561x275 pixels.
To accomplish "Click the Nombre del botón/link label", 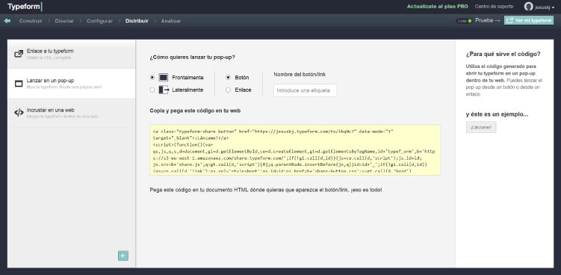I will point(300,75).
